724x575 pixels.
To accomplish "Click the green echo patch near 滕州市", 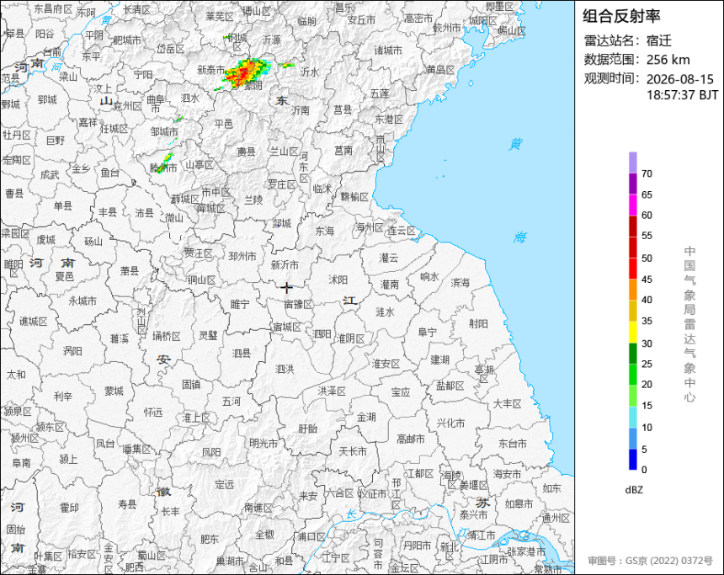I will pyautogui.click(x=165, y=163).
